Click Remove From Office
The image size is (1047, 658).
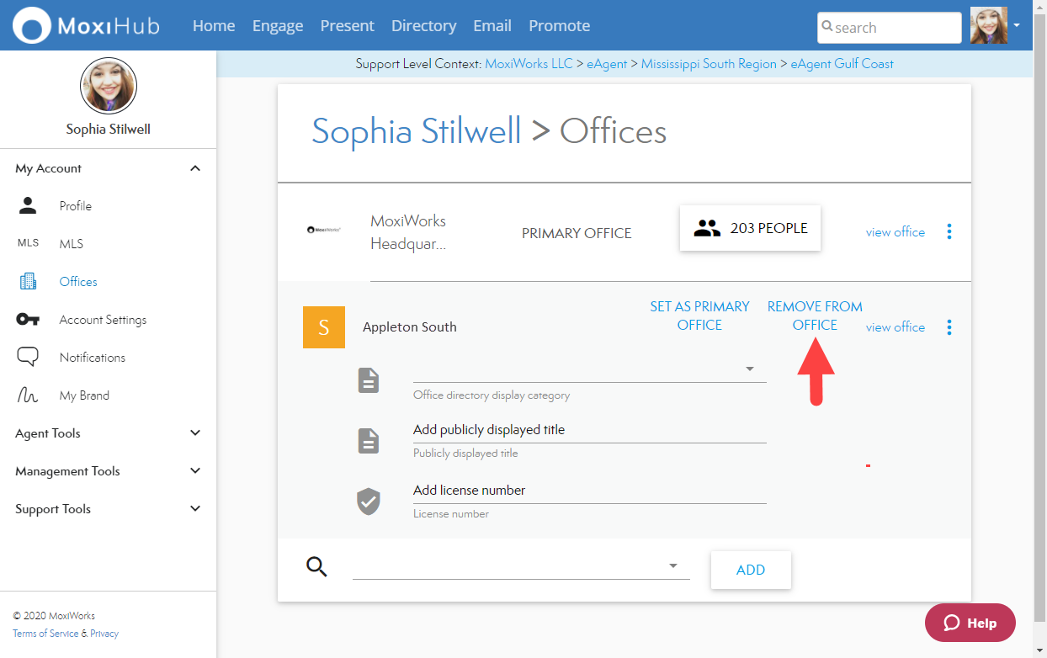815,316
